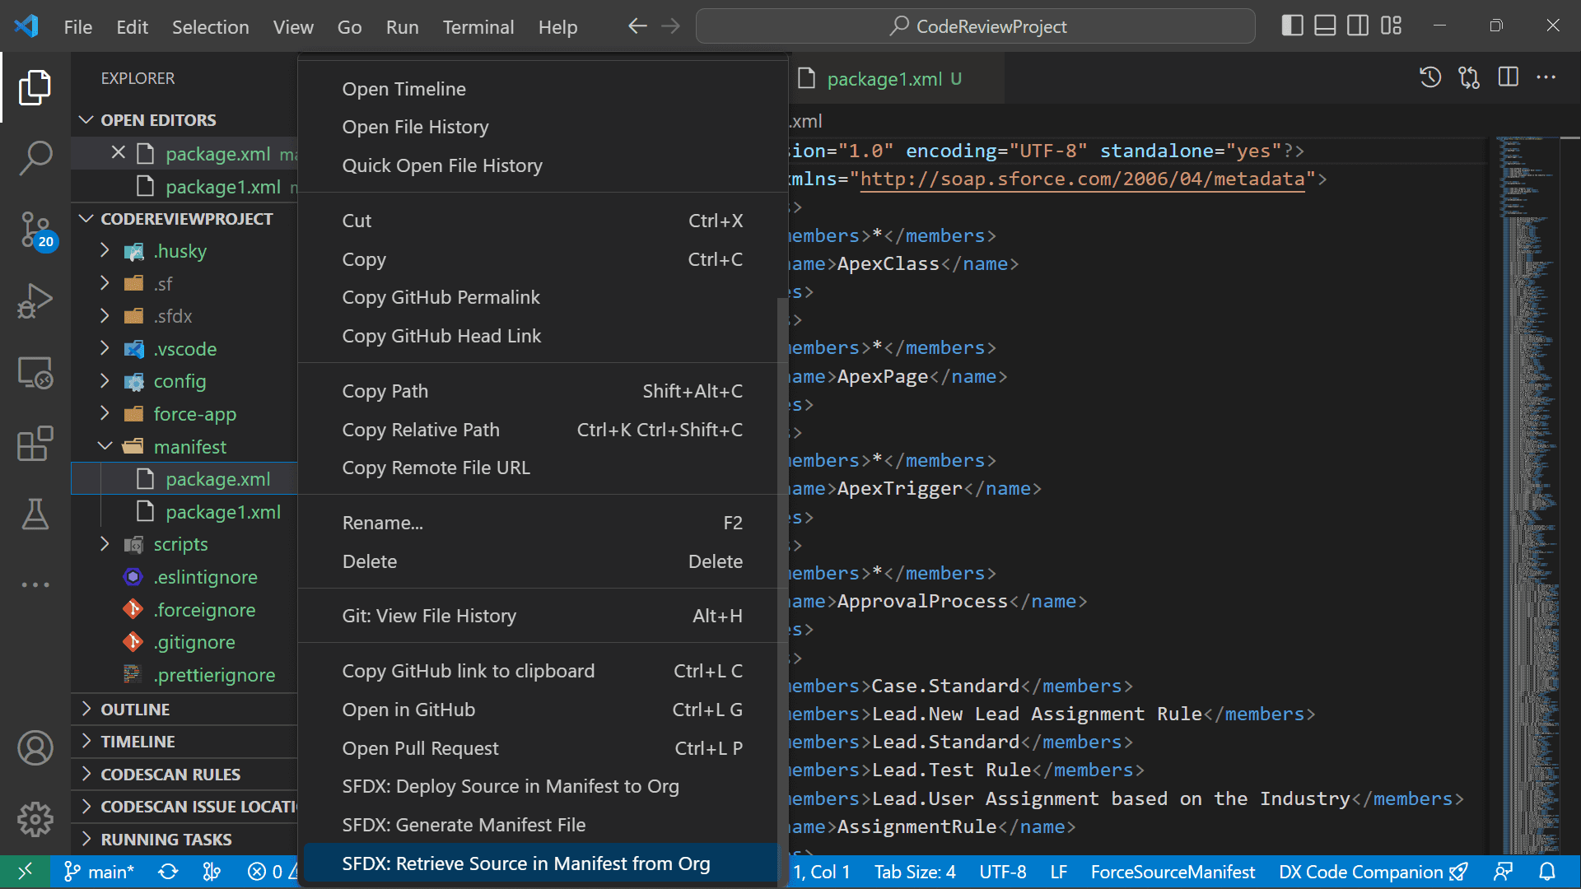Change ForceSourceManifest language mode

(x=1173, y=872)
